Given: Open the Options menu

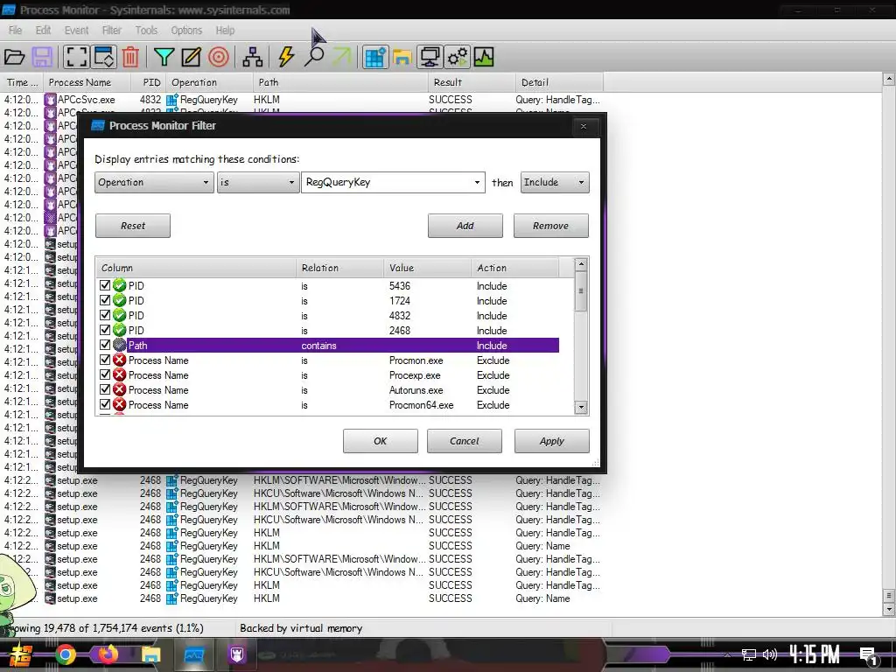Looking at the screenshot, I should click(x=186, y=31).
